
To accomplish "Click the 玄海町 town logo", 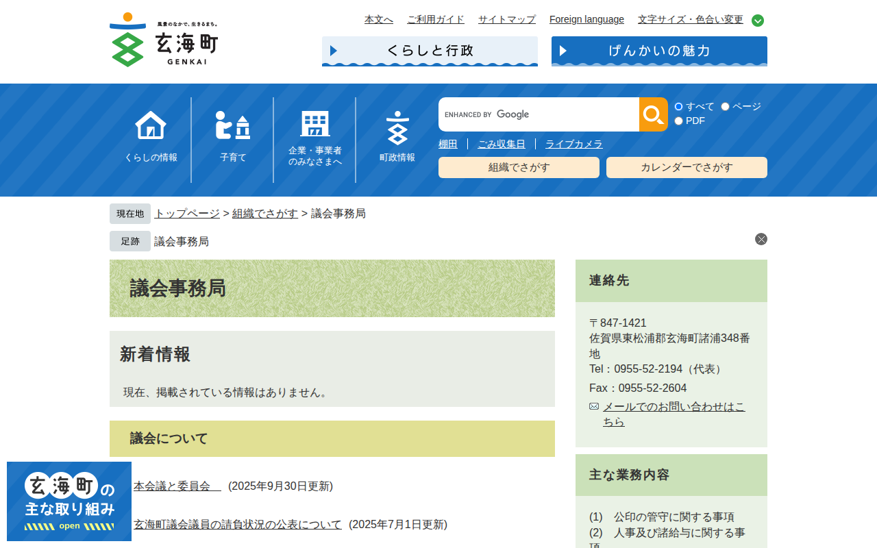I will pyautogui.click(x=164, y=41).
